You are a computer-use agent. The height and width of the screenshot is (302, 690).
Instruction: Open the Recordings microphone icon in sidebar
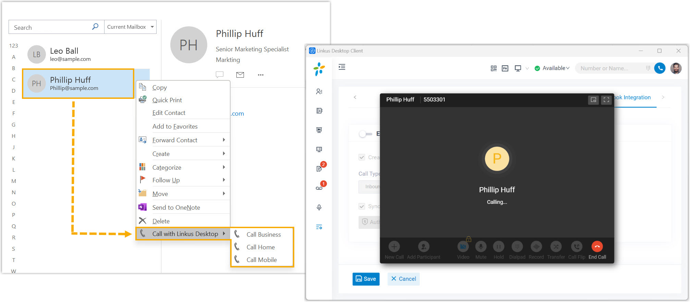point(319,208)
